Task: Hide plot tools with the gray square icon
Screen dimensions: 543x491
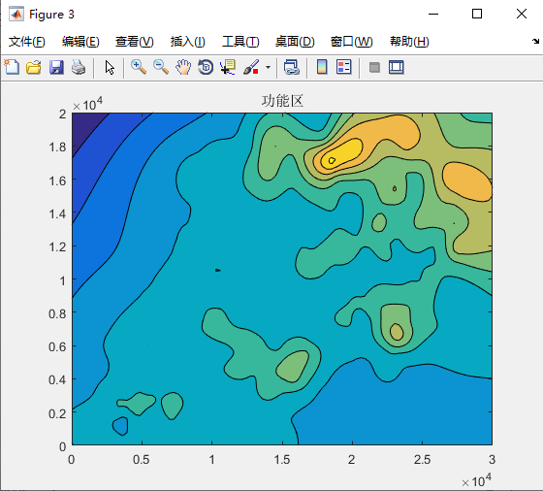Action: click(374, 67)
